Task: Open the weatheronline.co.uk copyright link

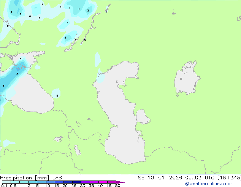Action: click(x=209, y=184)
